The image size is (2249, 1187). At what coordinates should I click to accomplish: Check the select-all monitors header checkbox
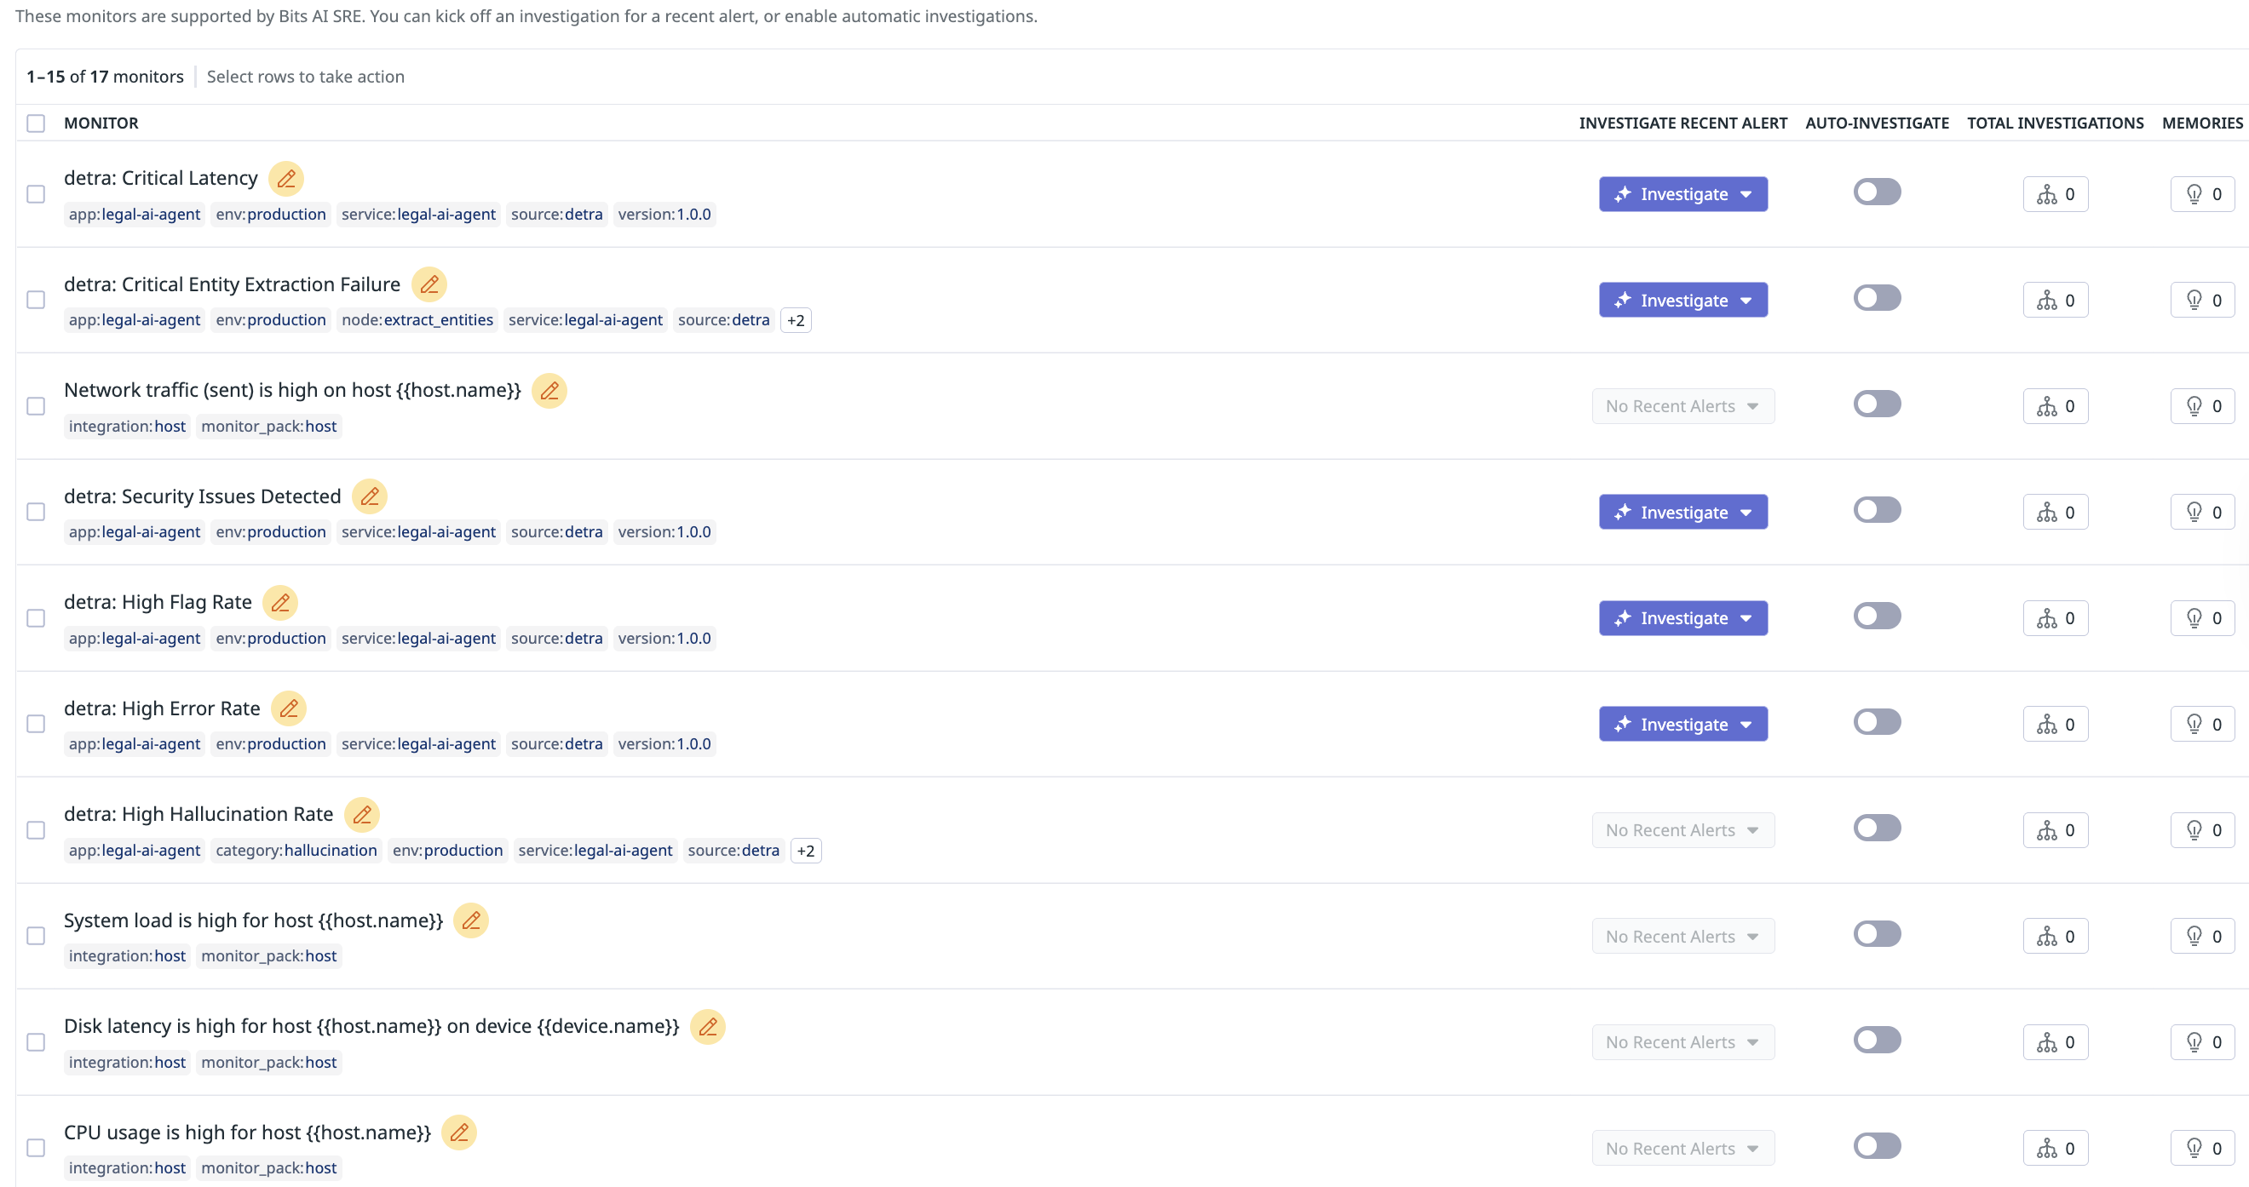[x=36, y=123]
